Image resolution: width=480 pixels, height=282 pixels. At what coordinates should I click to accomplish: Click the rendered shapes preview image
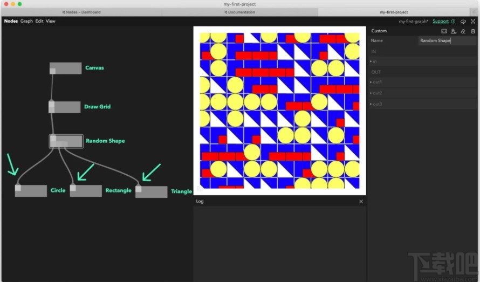pyautogui.click(x=279, y=111)
